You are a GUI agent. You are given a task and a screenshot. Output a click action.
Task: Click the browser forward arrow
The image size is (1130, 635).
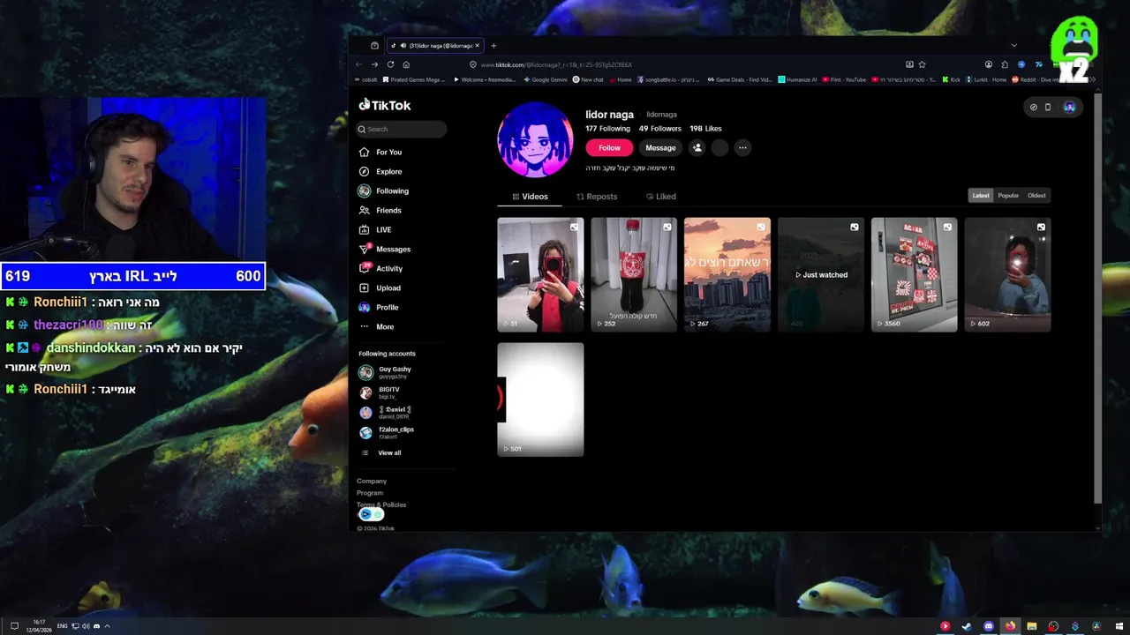click(374, 64)
